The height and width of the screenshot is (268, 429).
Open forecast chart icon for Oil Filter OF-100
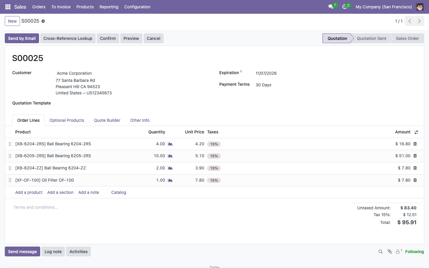pyautogui.click(x=170, y=180)
